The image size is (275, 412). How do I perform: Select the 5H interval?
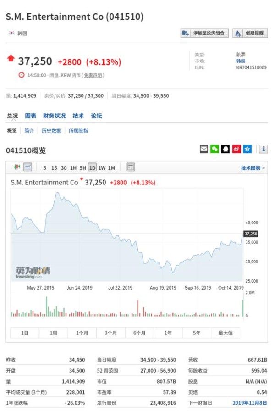coord(82,168)
